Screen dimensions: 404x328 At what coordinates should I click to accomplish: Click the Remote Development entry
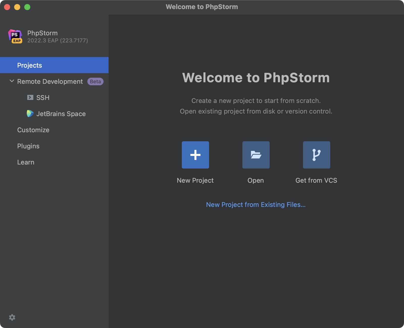pyautogui.click(x=50, y=81)
